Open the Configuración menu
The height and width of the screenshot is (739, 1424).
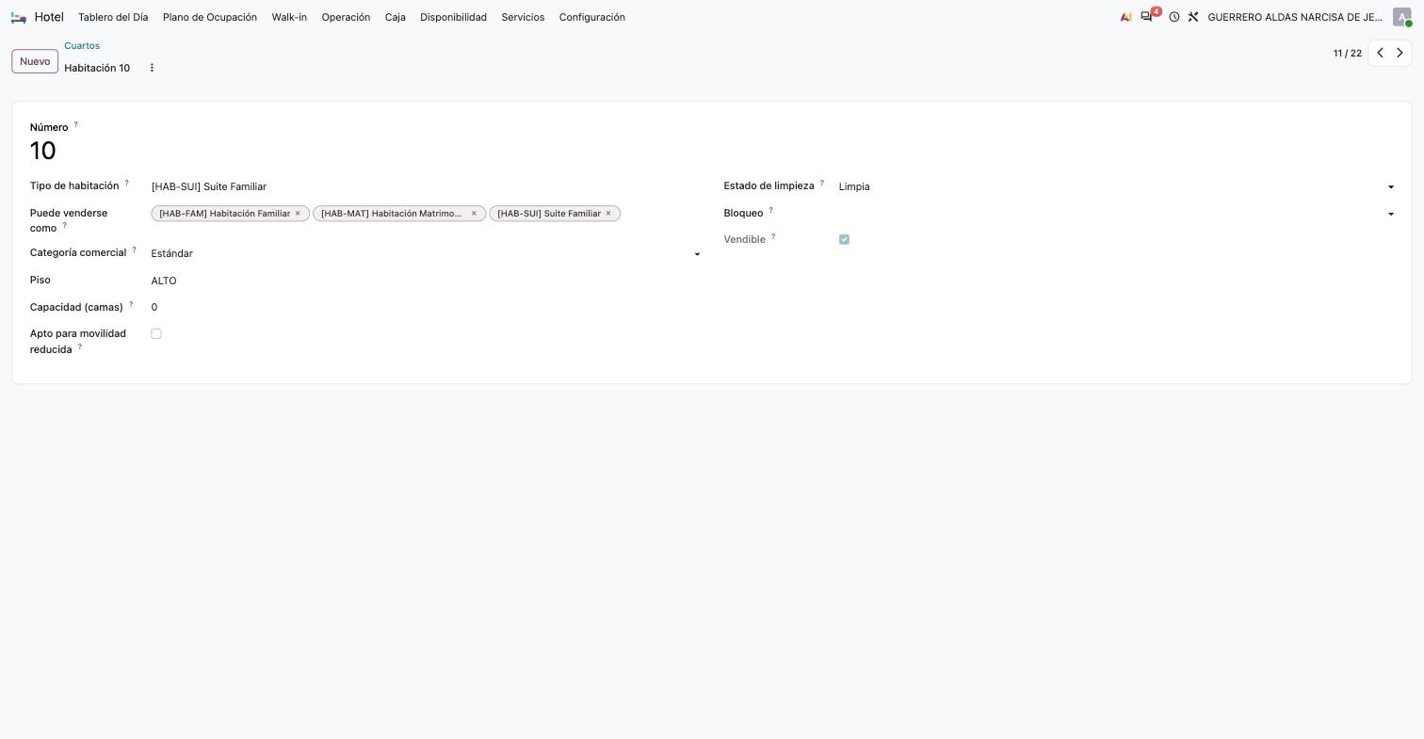tap(592, 17)
